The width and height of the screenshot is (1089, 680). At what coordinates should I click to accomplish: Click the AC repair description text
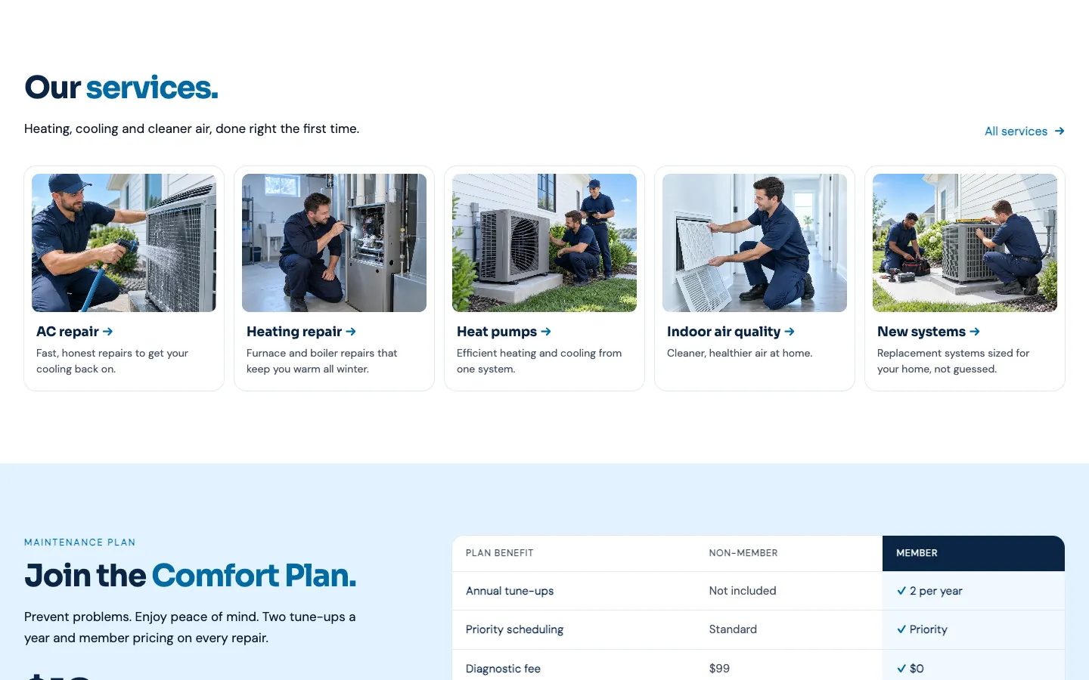pyautogui.click(x=112, y=361)
